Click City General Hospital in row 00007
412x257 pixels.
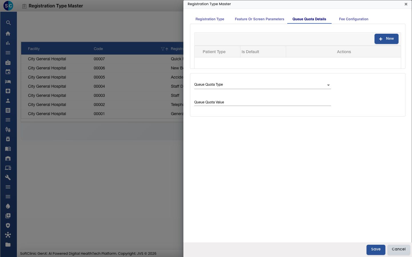point(47,59)
